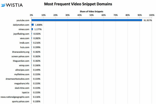The image size is (156, 104).
Task: Click the slack-time.com domain label
Action: tap(22, 88)
